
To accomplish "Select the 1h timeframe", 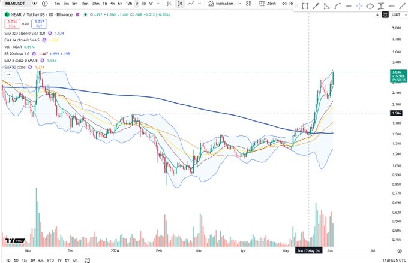I will coord(104,4).
